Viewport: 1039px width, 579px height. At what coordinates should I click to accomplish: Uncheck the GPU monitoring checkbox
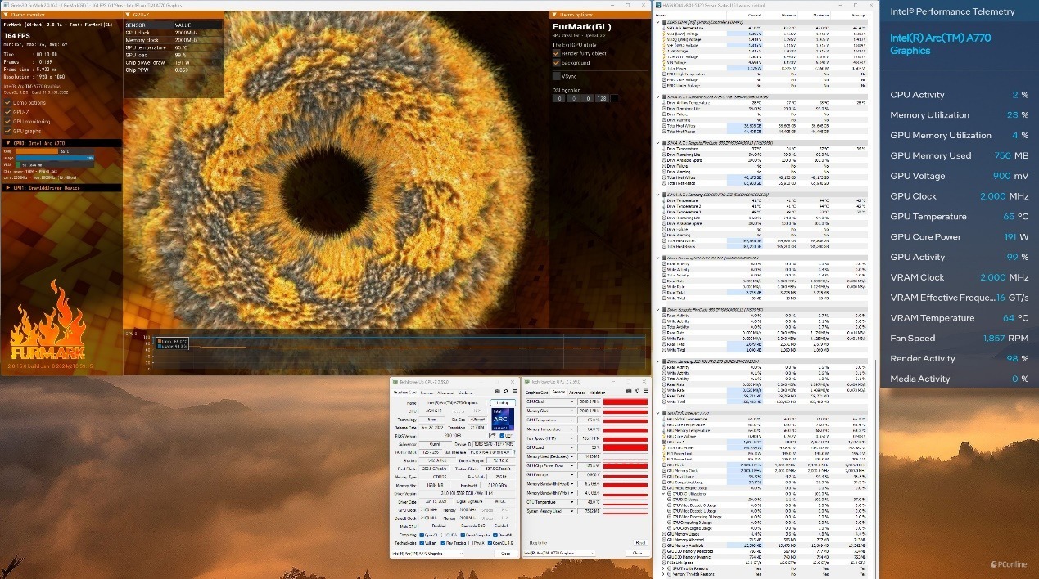pos(7,122)
